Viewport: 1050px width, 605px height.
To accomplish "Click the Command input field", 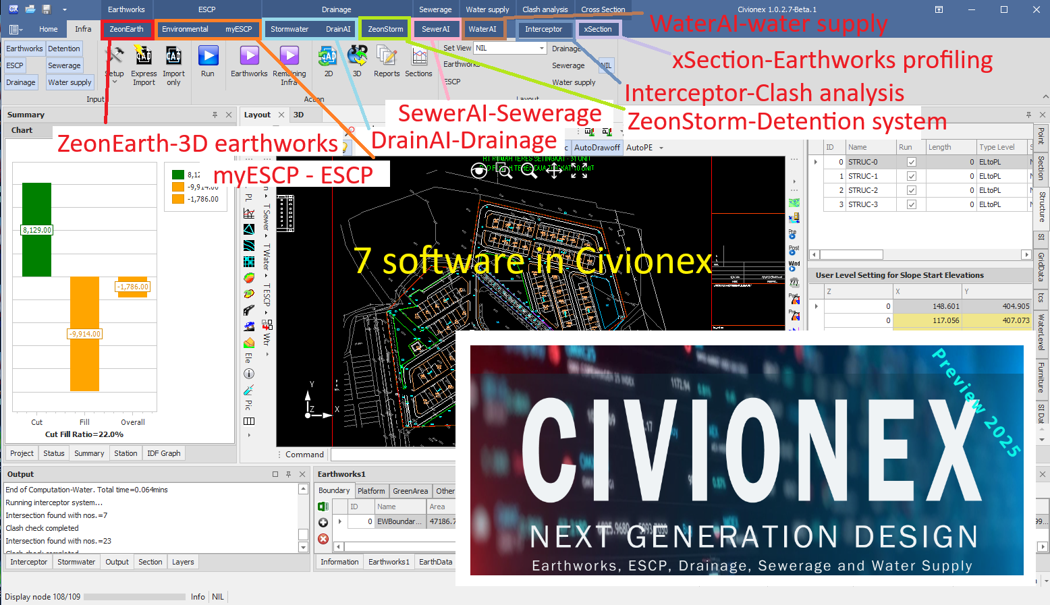I will pyautogui.click(x=393, y=455).
